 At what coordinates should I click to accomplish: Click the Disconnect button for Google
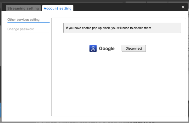(134, 48)
